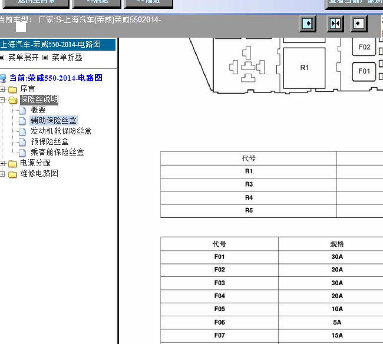Click the F06 cell in fuse table
This screenshot has width=383, height=344.
pos(219,323)
